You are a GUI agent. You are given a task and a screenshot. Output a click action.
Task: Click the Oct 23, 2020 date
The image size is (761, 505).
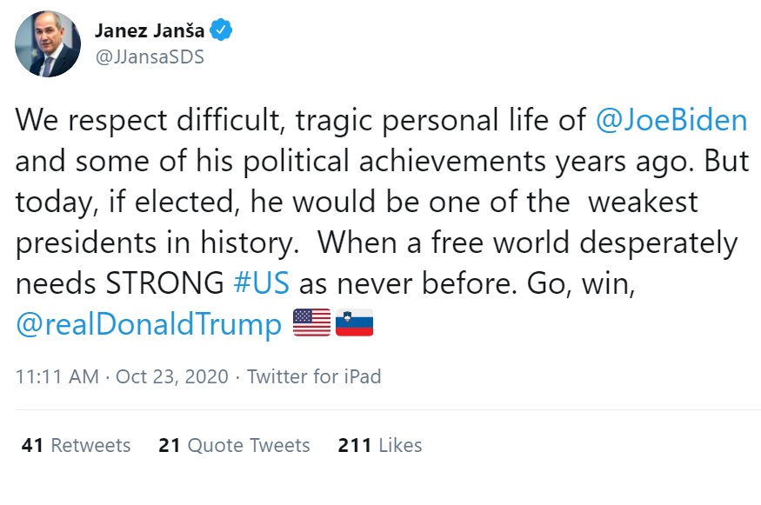click(x=172, y=376)
